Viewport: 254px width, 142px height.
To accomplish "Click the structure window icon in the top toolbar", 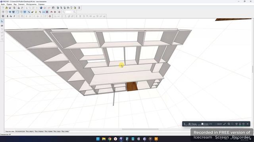I will 53,8.
